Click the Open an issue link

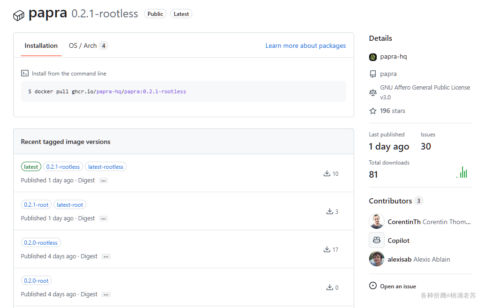398,286
